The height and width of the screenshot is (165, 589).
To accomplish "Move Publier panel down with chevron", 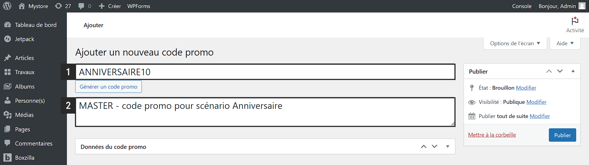I will coord(560,71).
